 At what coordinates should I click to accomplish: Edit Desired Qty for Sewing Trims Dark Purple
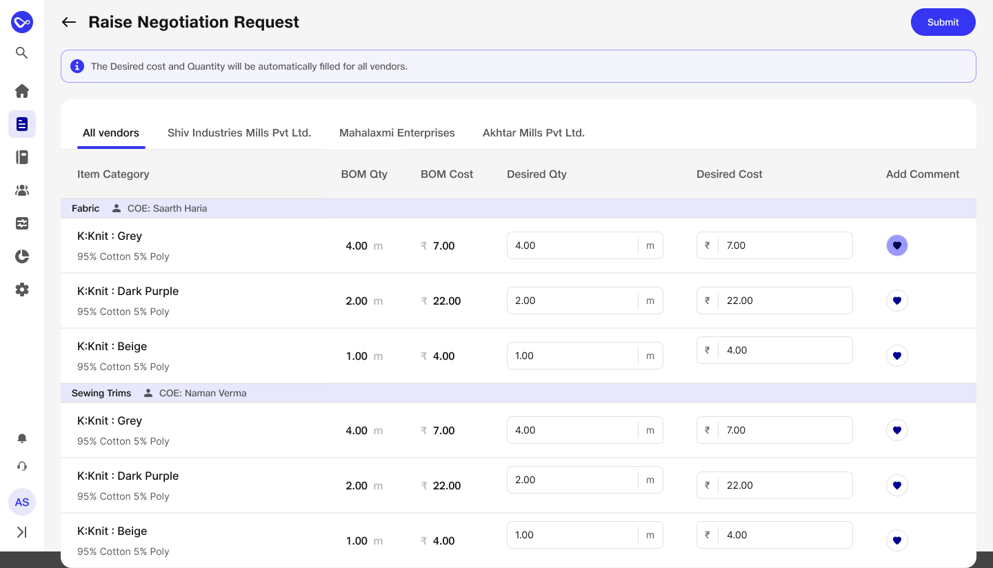point(585,480)
